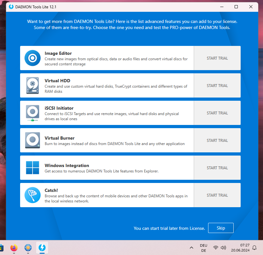Click 'Get access to numerous DAEMON Tools Lite features' description

pos(101,171)
